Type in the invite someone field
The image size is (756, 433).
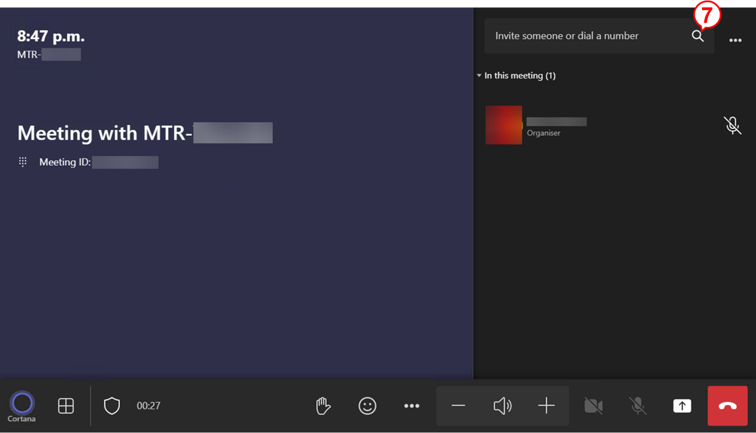(581, 36)
